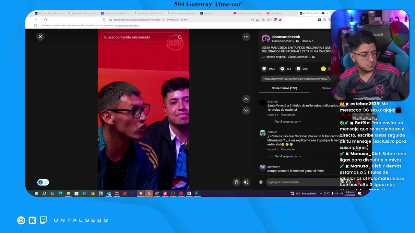Open weather widget 19°C Parc. nublado
Screen dimensions: 415x233
click(x=303, y=194)
